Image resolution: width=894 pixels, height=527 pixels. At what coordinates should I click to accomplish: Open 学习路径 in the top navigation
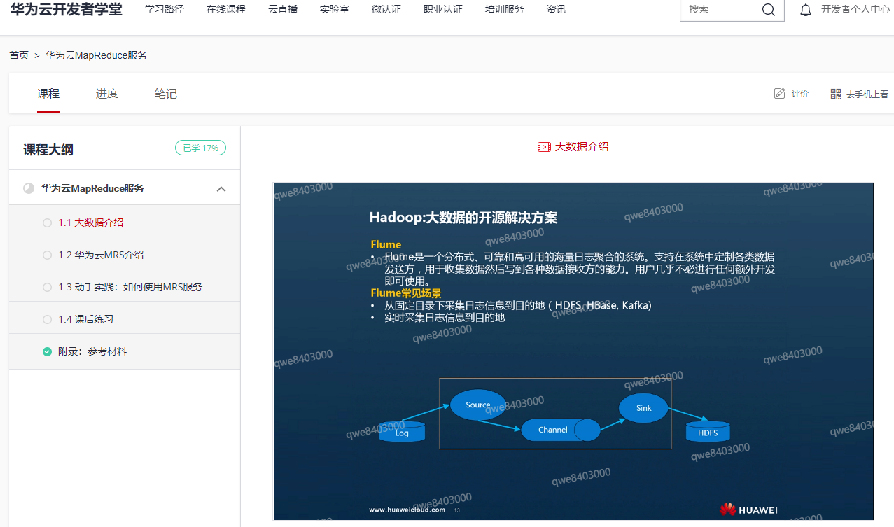[165, 10]
